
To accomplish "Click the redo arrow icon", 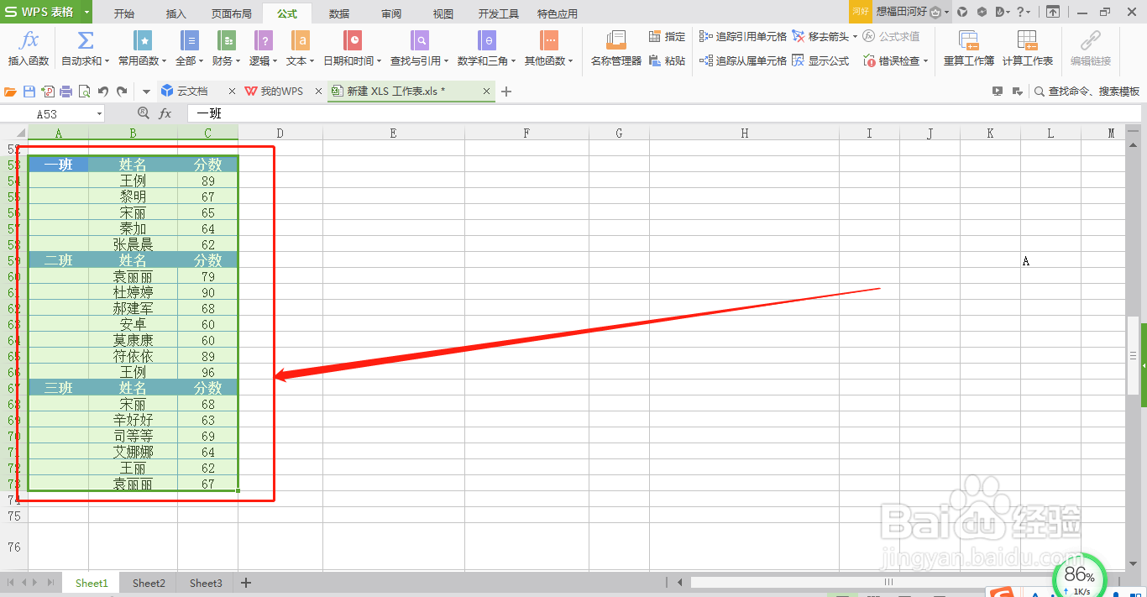I will tap(122, 92).
